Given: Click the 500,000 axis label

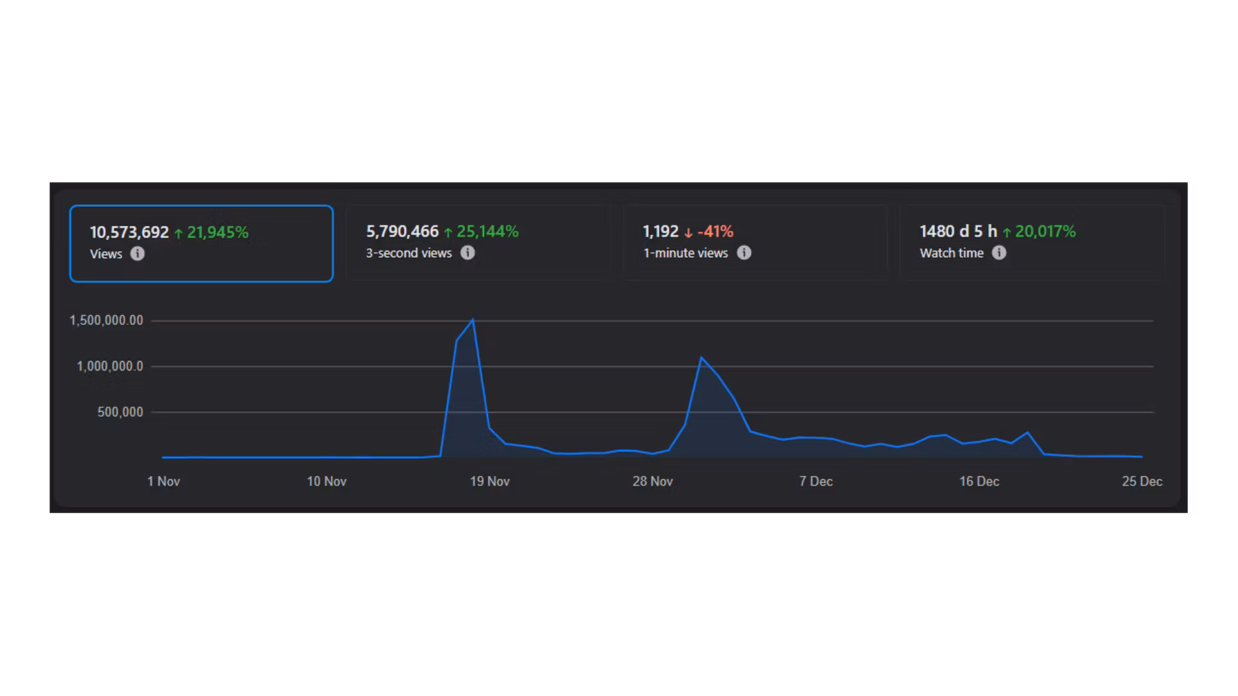Looking at the screenshot, I should (x=120, y=412).
